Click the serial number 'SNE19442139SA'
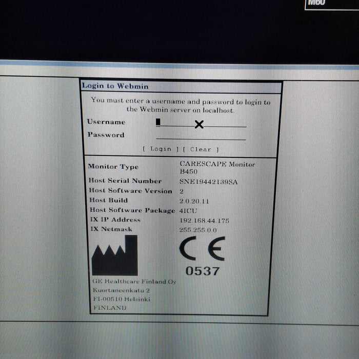The height and width of the screenshot is (359, 359). [x=208, y=182]
